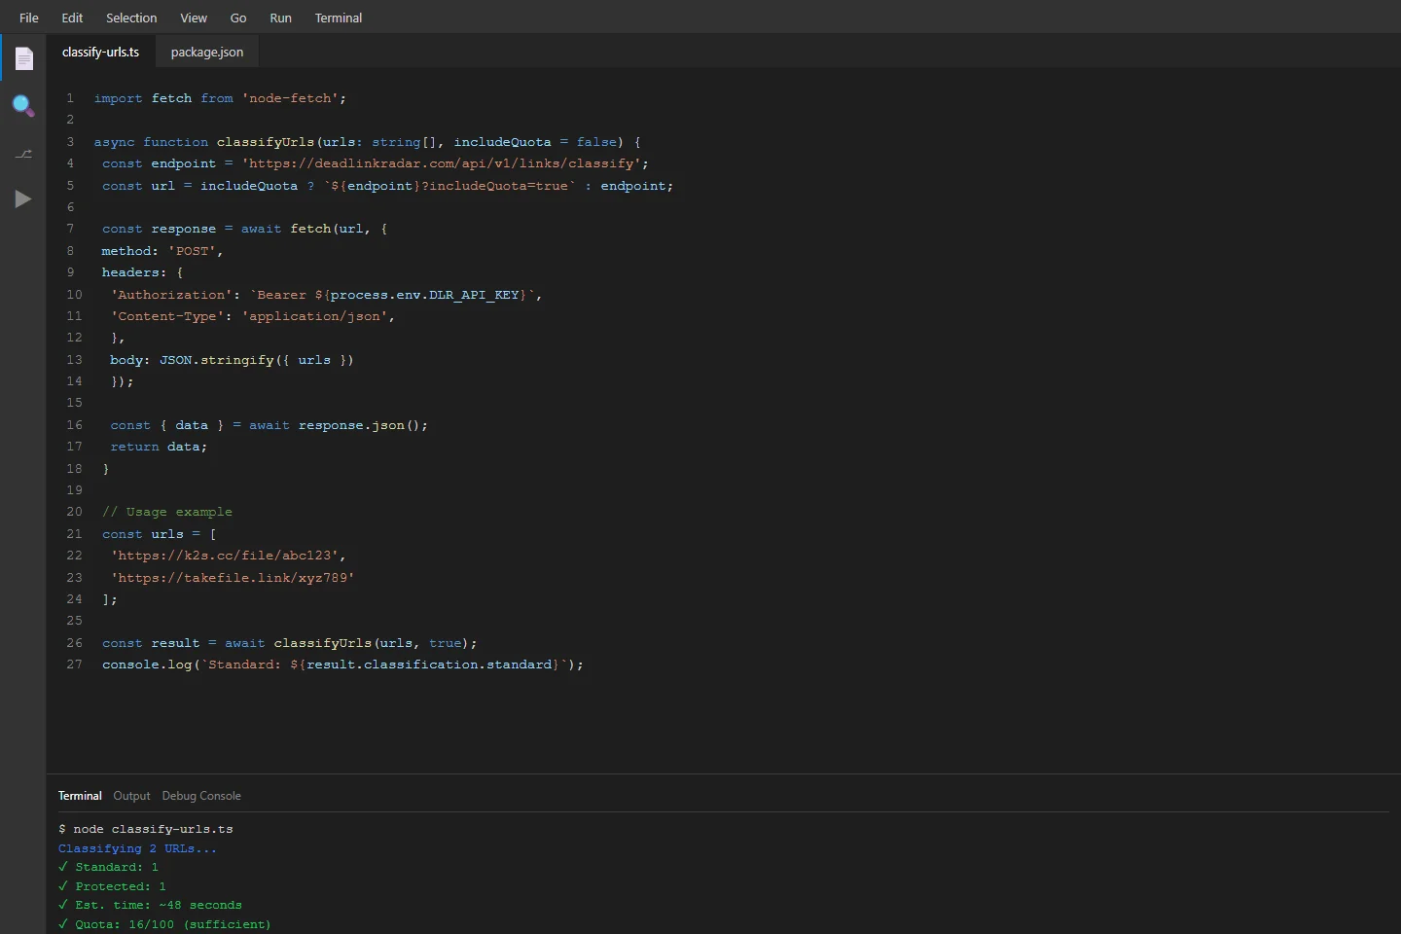1401x934 pixels.
Task: Click the classifyUrls function name on line 3
Action: 265,142
